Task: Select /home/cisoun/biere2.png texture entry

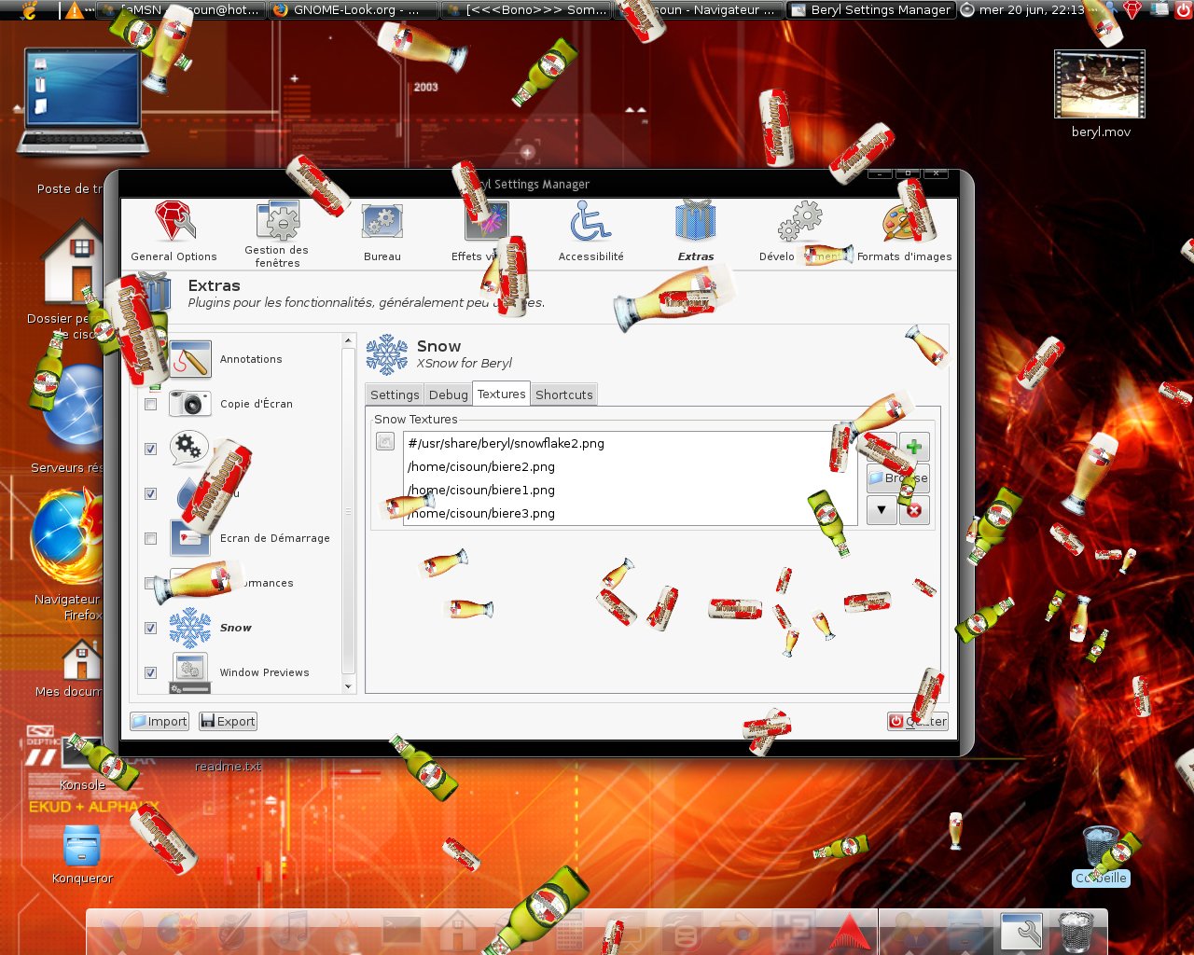Action: [630, 466]
